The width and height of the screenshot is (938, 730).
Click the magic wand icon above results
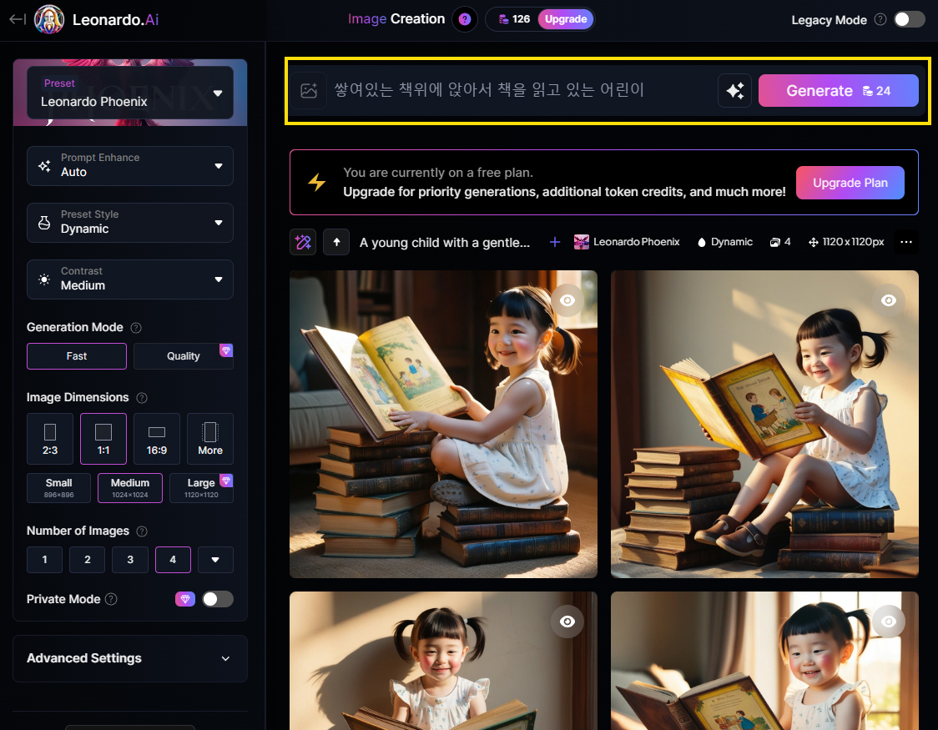[303, 242]
